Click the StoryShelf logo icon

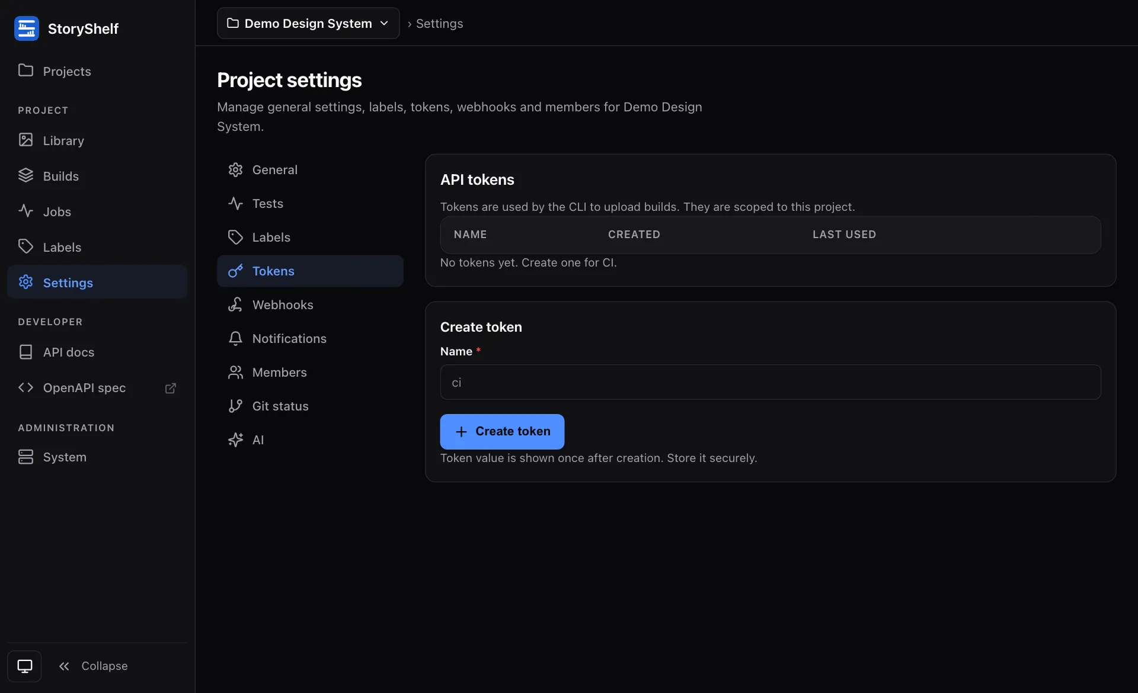(27, 28)
